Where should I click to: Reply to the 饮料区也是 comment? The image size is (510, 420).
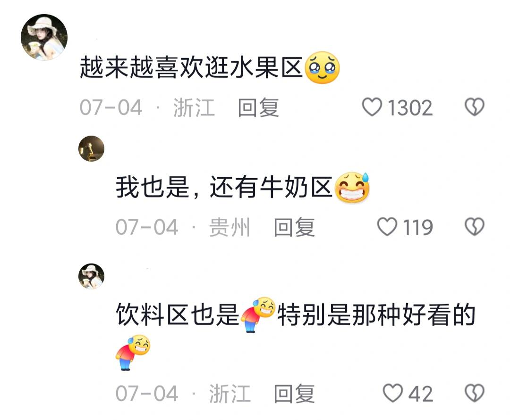pyautogui.click(x=294, y=394)
